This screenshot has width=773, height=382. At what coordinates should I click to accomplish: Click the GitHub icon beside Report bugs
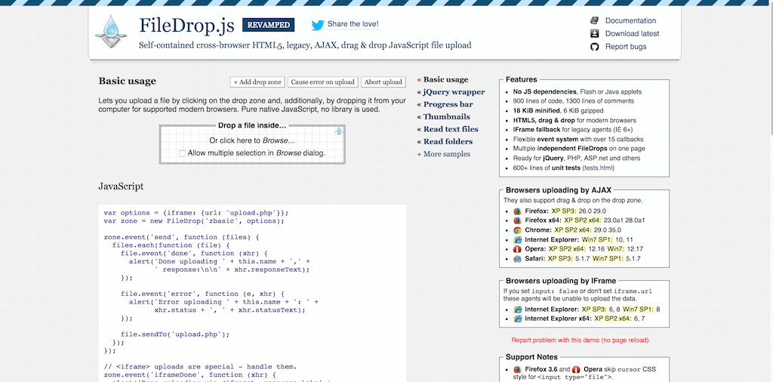595,46
